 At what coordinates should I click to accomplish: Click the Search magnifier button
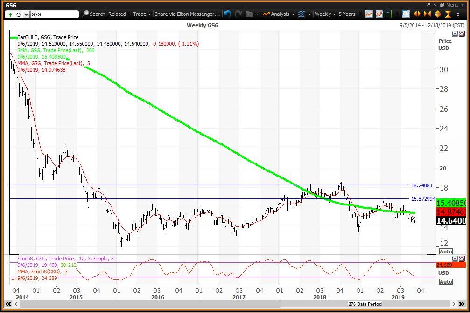[x=93, y=14]
